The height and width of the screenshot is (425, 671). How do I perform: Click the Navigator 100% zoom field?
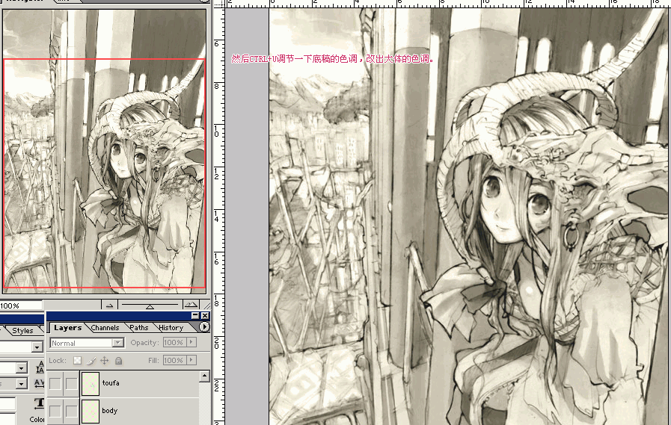click(x=20, y=305)
